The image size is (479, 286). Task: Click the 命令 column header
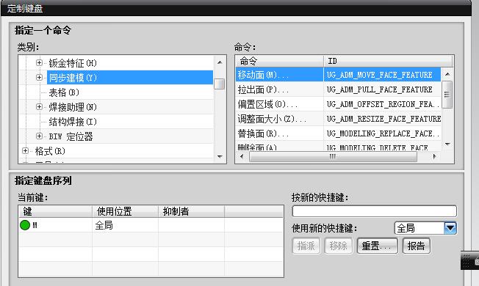tap(279, 61)
